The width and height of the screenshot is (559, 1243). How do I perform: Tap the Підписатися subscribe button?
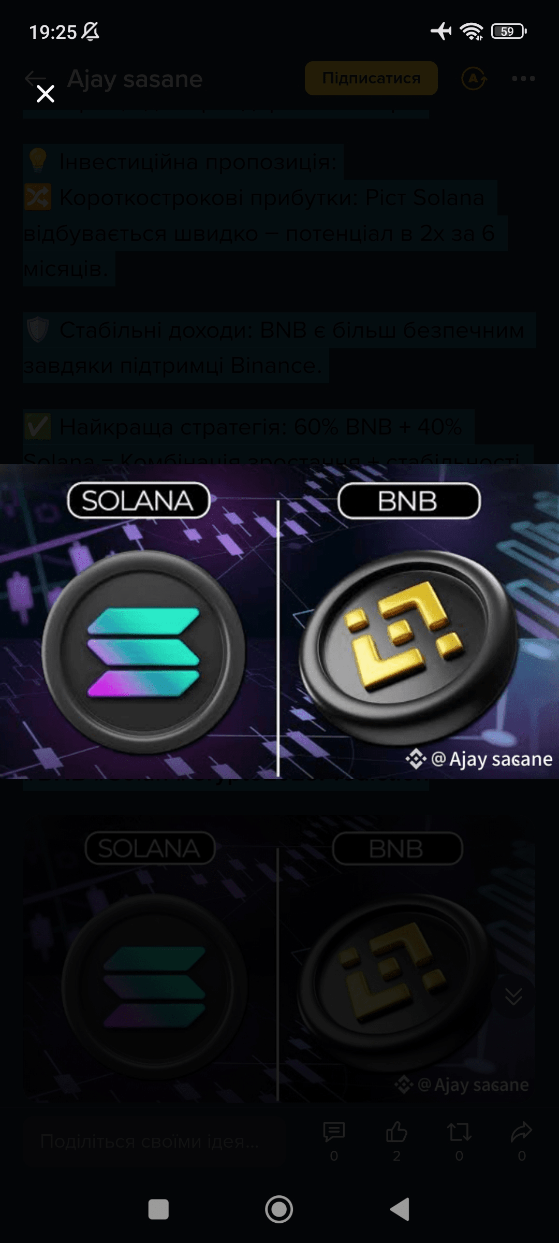tap(371, 78)
